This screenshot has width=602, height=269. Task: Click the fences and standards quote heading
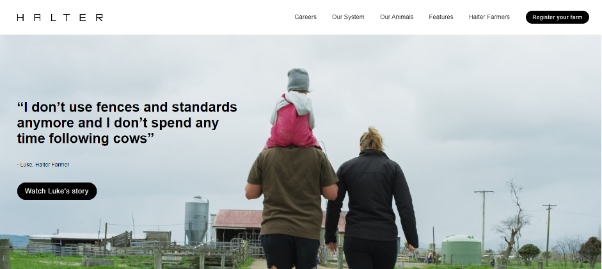[127, 122]
